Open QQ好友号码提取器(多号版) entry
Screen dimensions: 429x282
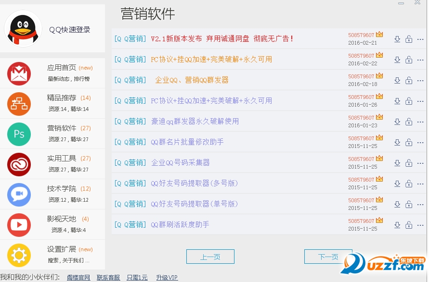[195, 183]
